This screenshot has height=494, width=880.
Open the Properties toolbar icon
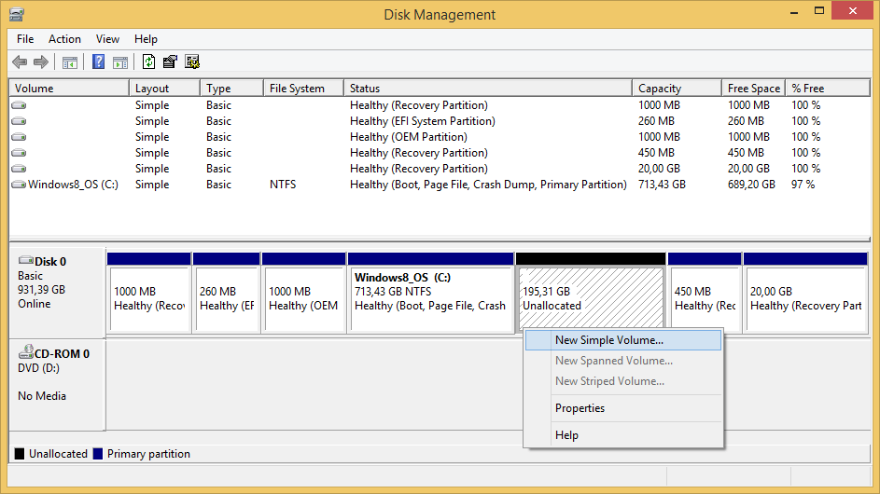(x=170, y=62)
